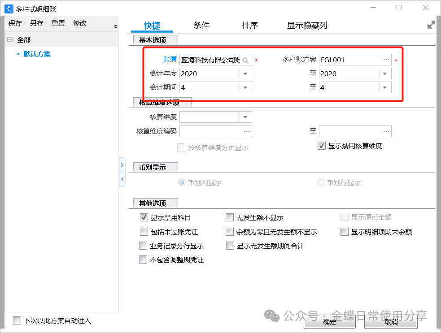Open the 会计期间 start period dropdown
Viewport: 441px width, 333px height.
[x=245, y=88]
